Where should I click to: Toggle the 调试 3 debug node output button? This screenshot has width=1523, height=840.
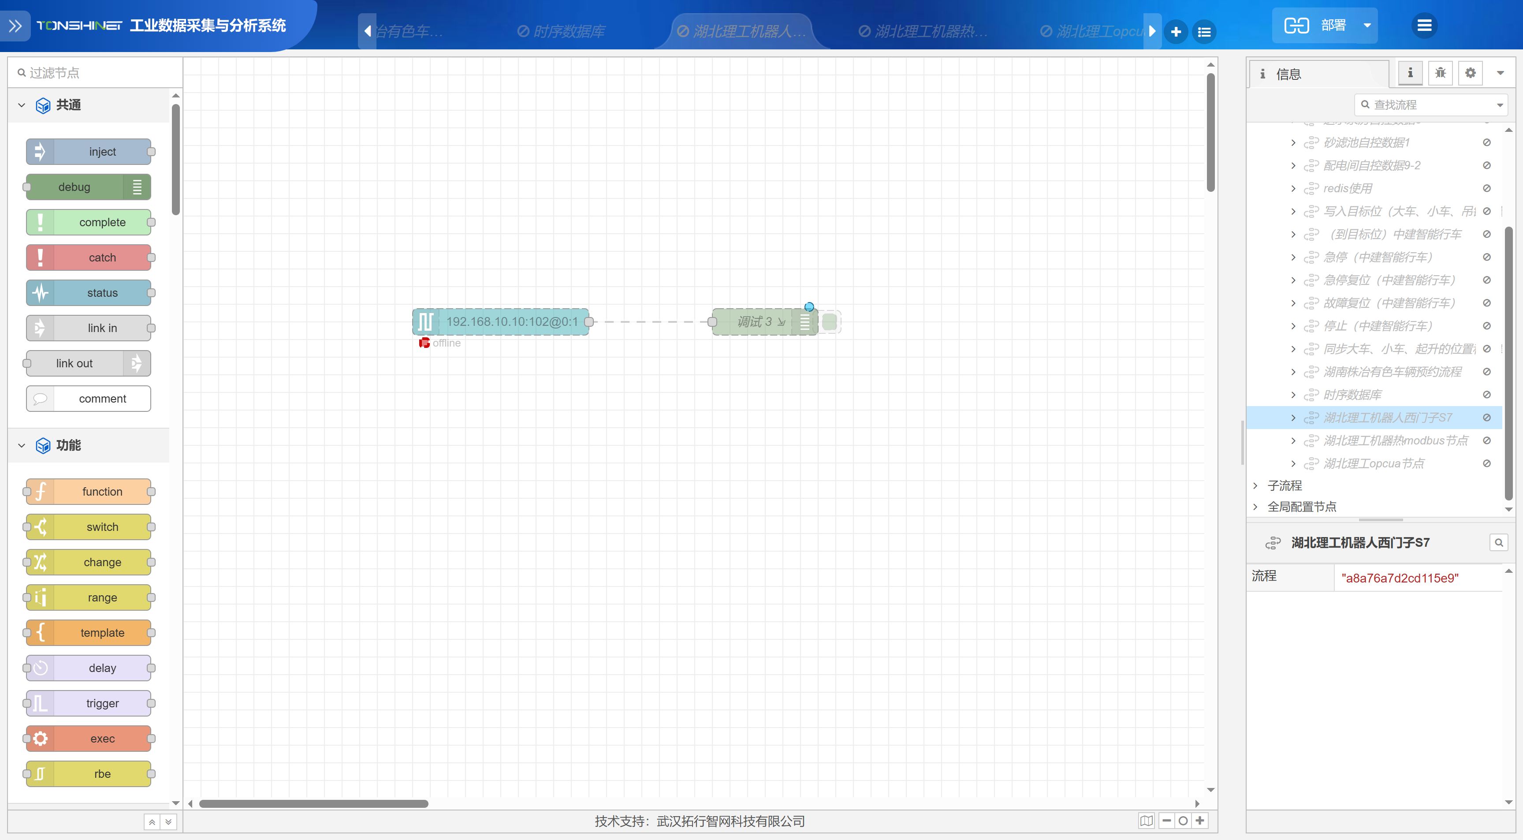pyautogui.click(x=829, y=322)
